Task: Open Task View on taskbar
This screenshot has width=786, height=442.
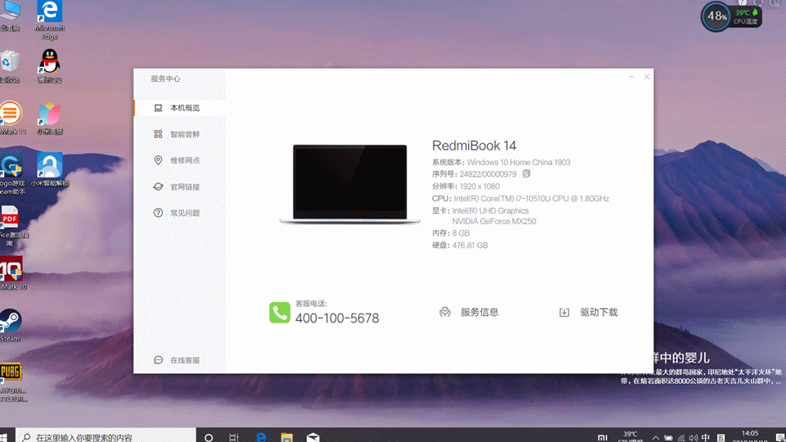Action: 234,437
